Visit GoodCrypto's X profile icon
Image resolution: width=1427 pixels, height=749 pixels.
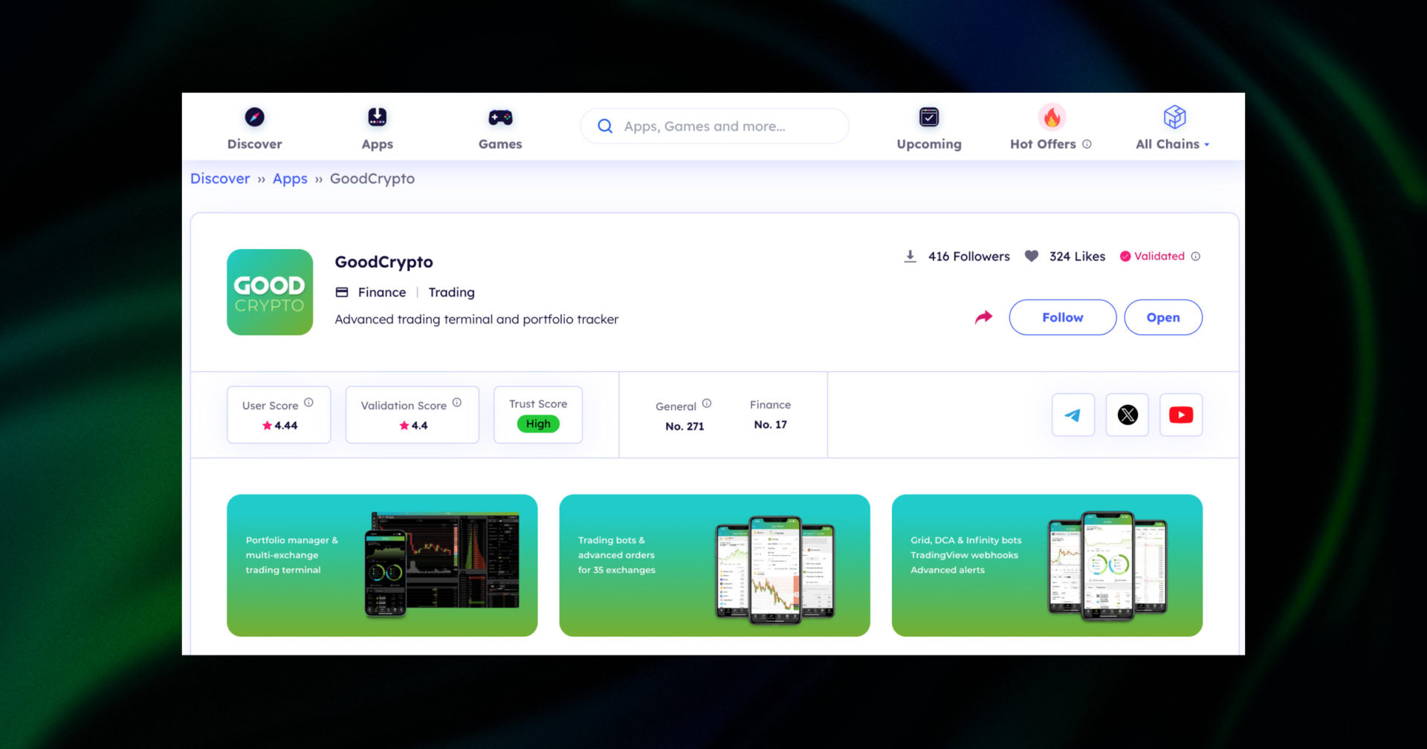pos(1127,415)
